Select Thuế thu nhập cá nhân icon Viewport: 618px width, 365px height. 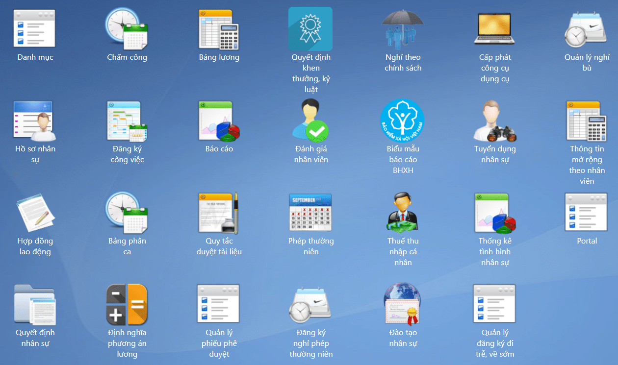(x=403, y=213)
